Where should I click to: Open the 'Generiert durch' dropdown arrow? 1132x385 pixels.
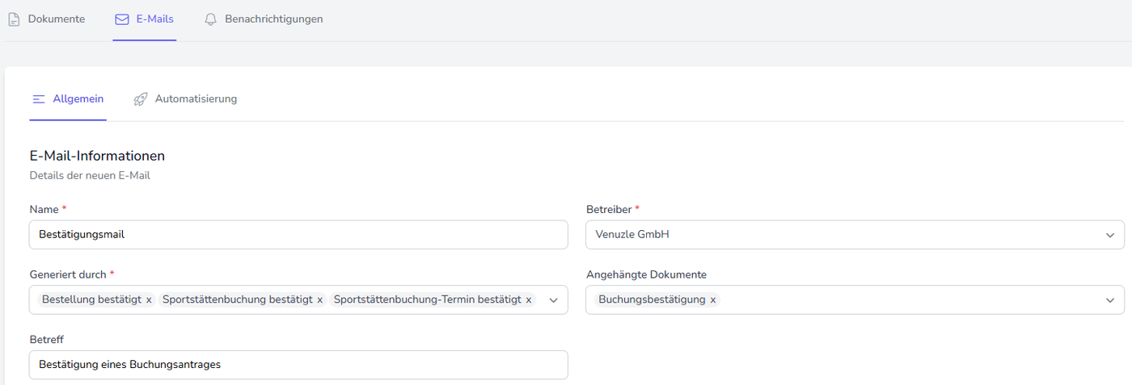click(554, 300)
